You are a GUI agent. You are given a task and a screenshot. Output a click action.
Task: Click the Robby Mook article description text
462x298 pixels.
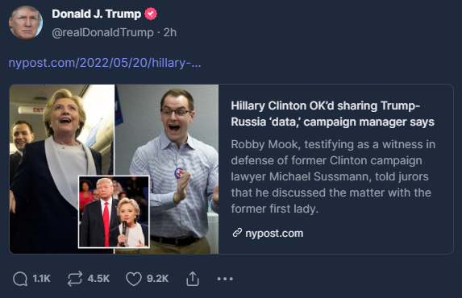(333, 176)
